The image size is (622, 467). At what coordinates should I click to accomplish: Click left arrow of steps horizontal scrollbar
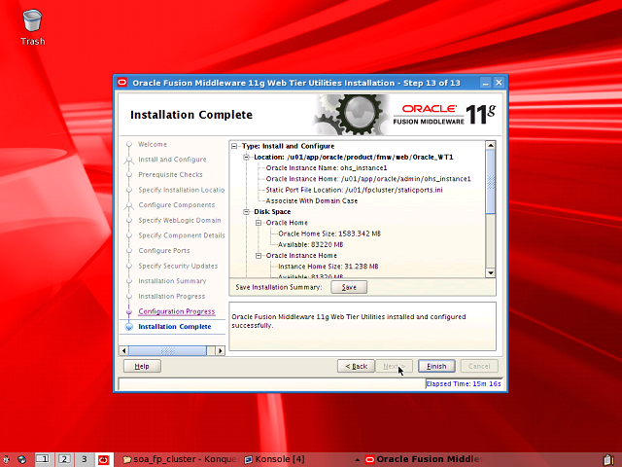pyautogui.click(x=123, y=350)
